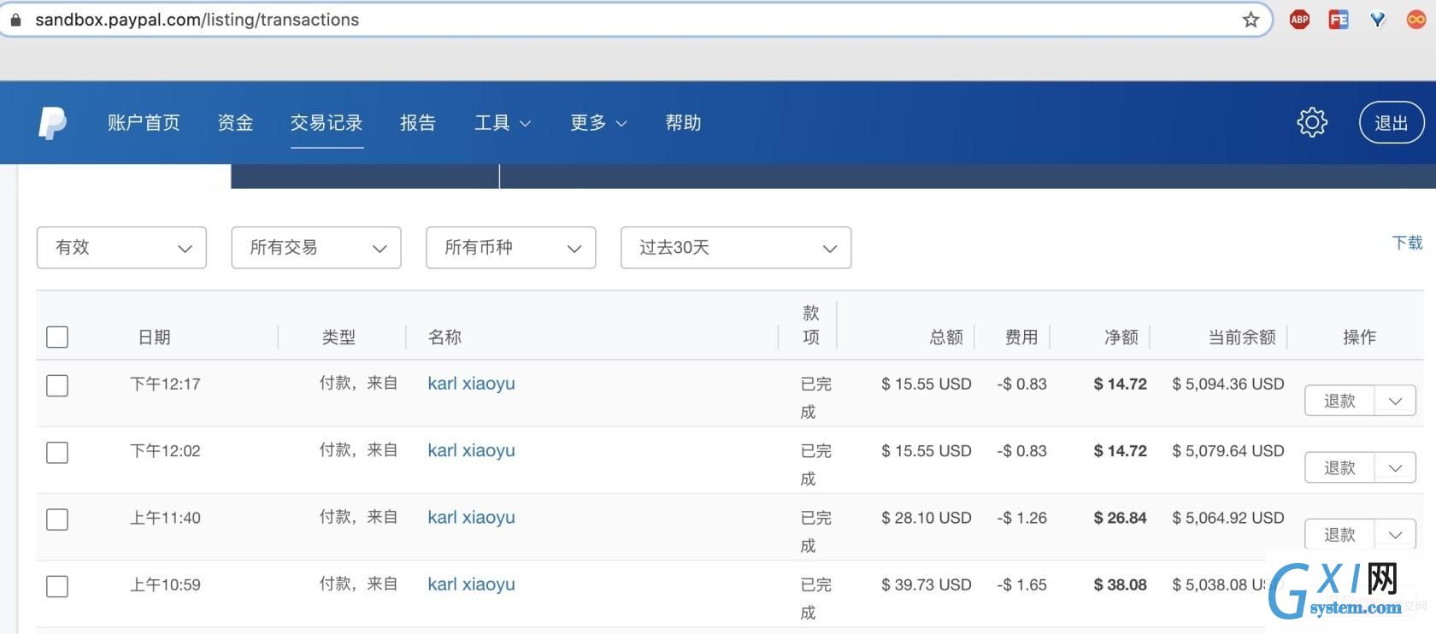Click the -$ 1.65 fee value
Viewport: 1436px width, 634px height.
coord(1022,584)
